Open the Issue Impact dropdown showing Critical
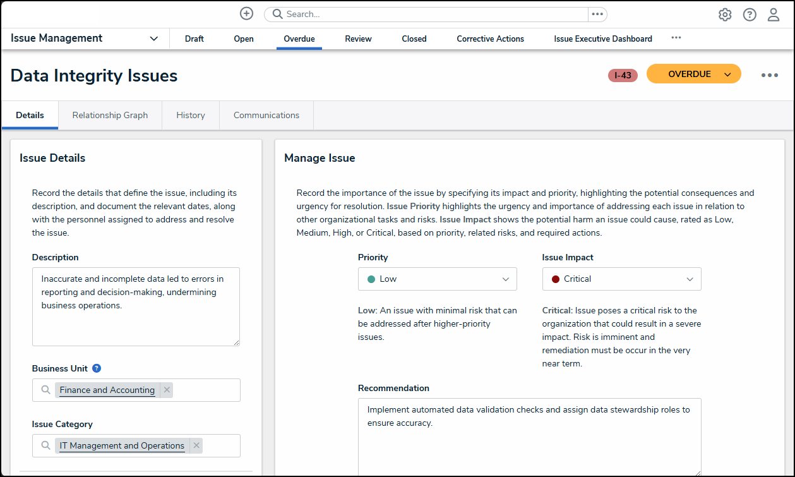 [621, 279]
